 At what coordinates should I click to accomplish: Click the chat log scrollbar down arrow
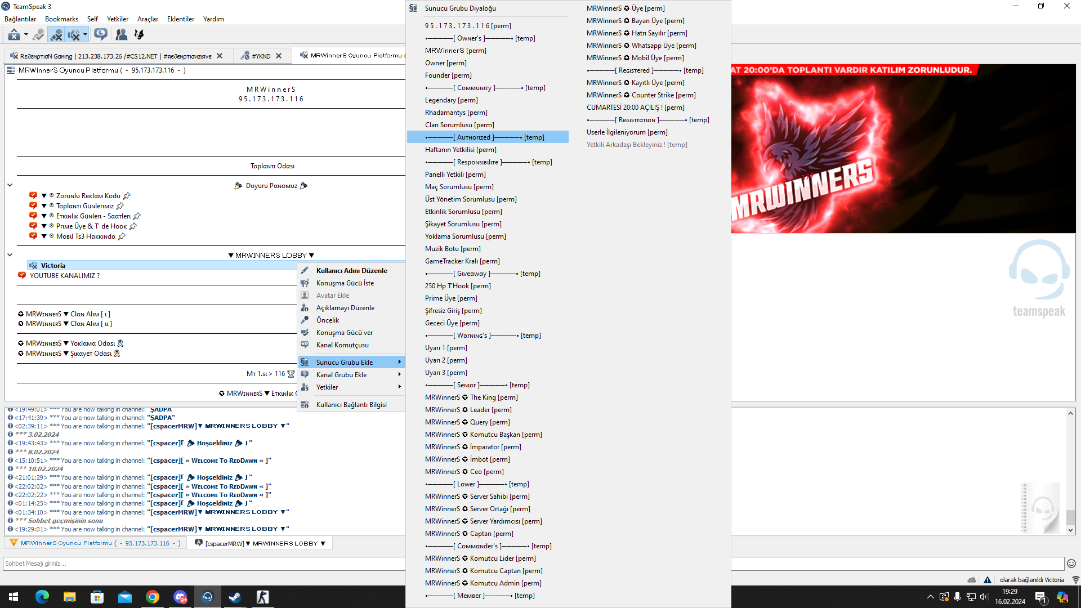tap(1070, 530)
